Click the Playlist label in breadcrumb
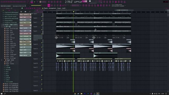 46,8
